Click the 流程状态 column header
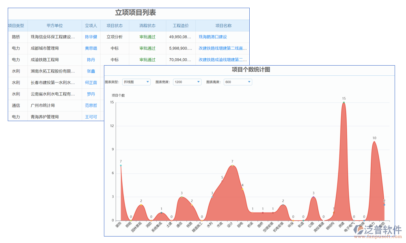This screenshot has width=406, height=243. (x=147, y=26)
